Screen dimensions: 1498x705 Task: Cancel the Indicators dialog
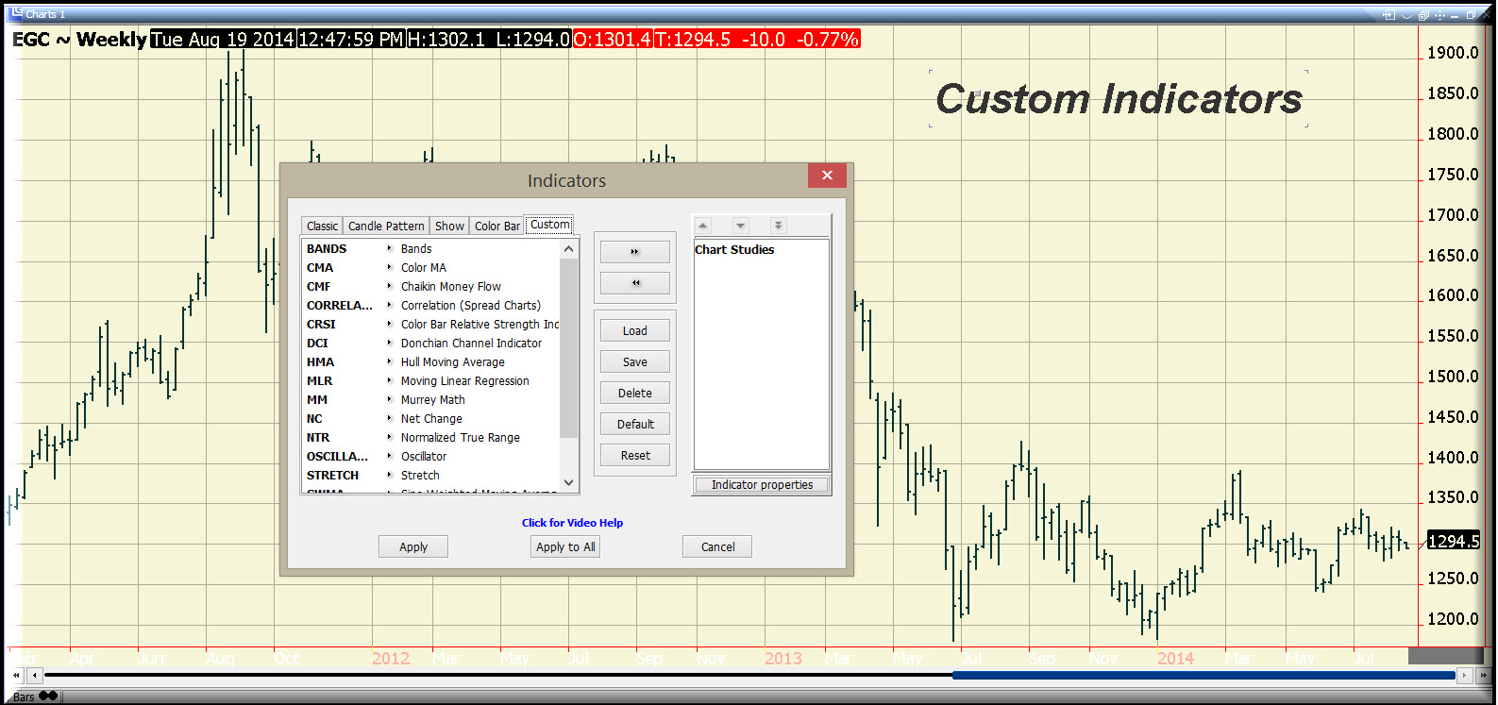(x=717, y=546)
